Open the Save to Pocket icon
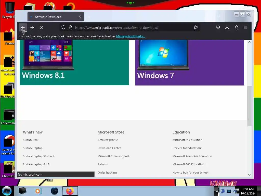The width and height of the screenshot is (261, 196). 218,27
